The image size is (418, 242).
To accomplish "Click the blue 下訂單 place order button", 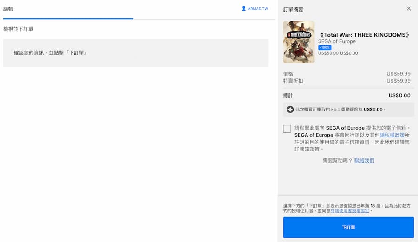I will tap(348, 227).
